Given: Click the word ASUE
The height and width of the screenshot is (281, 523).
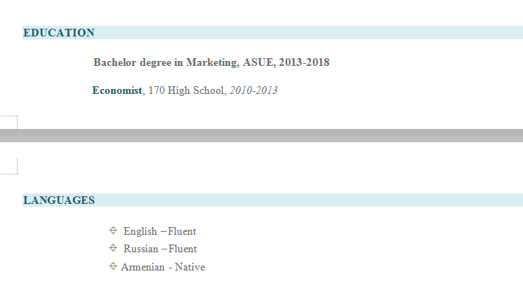Looking at the screenshot, I should tap(257, 62).
